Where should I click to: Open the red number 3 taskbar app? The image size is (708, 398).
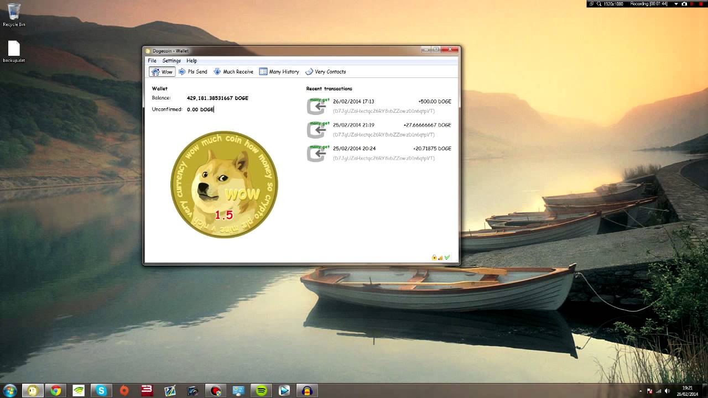point(147,390)
